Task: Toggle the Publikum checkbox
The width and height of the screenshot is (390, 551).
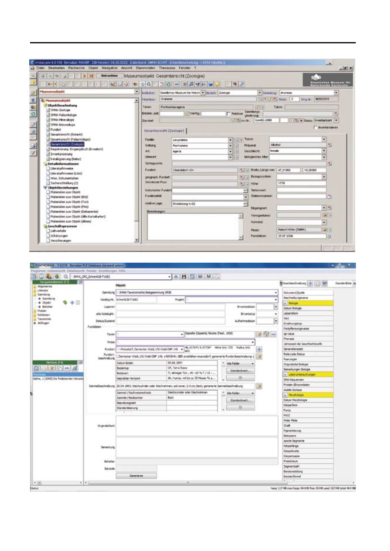Action: tap(229, 114)
